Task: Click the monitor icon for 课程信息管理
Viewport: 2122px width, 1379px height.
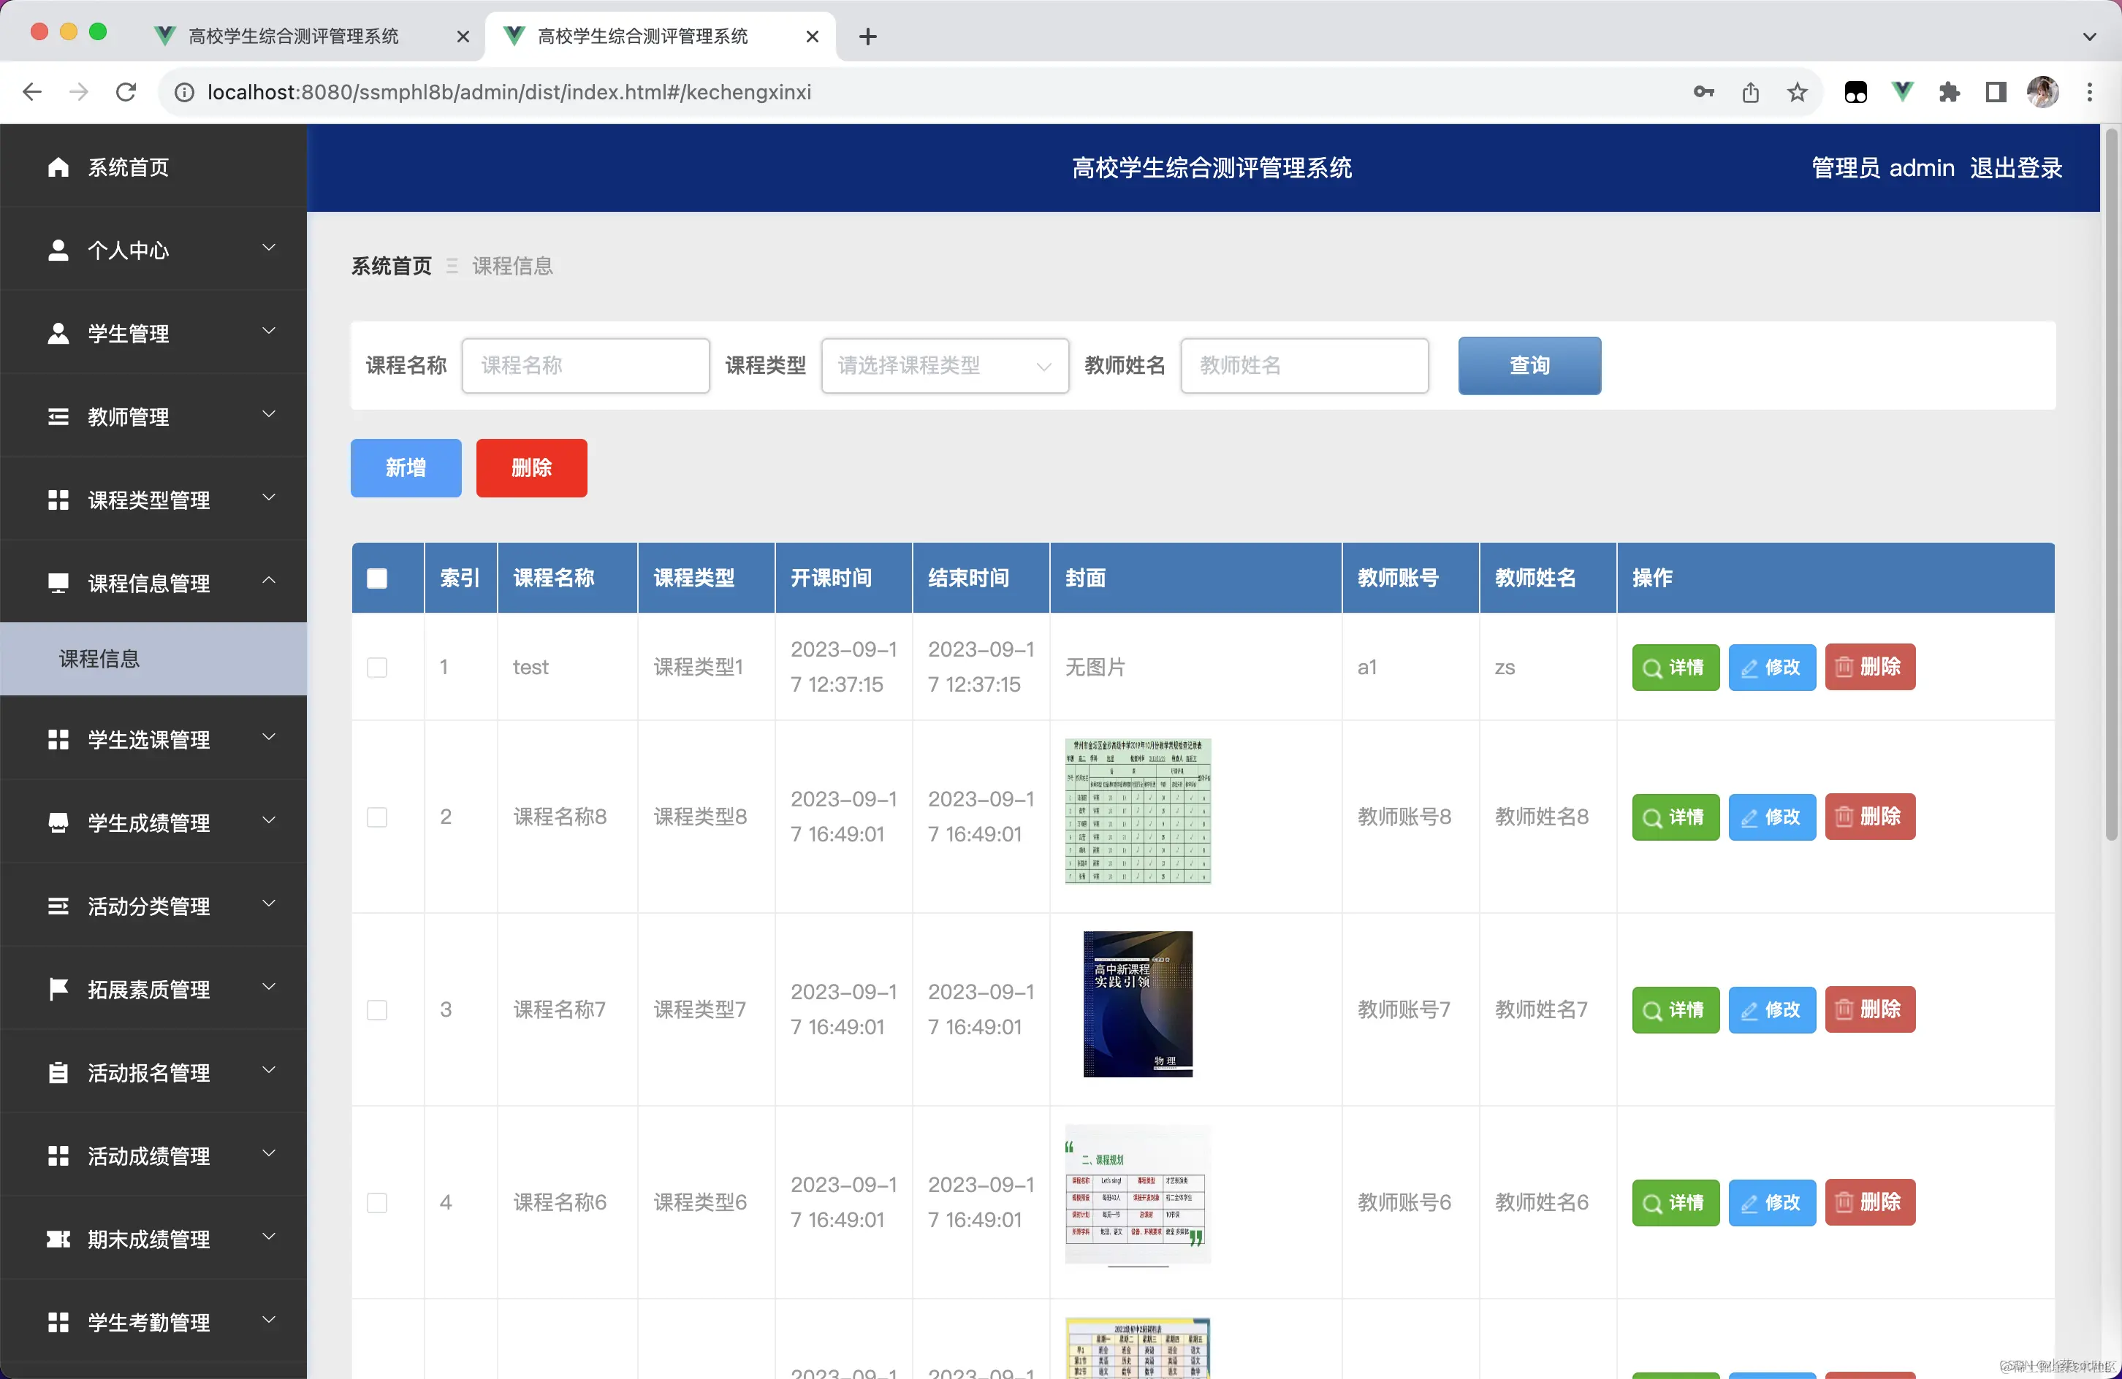Action: click(58, 583)
